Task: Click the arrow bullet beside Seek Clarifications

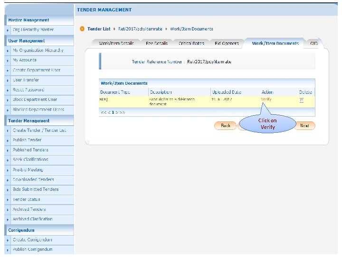Action: tap(8, 160)
